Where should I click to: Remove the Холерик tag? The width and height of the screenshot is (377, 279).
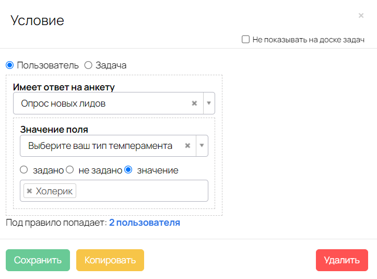[x=29, y=191]
